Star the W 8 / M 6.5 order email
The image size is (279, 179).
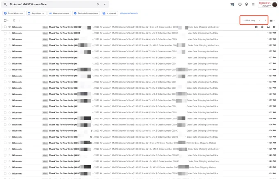(x=9, y=94)
